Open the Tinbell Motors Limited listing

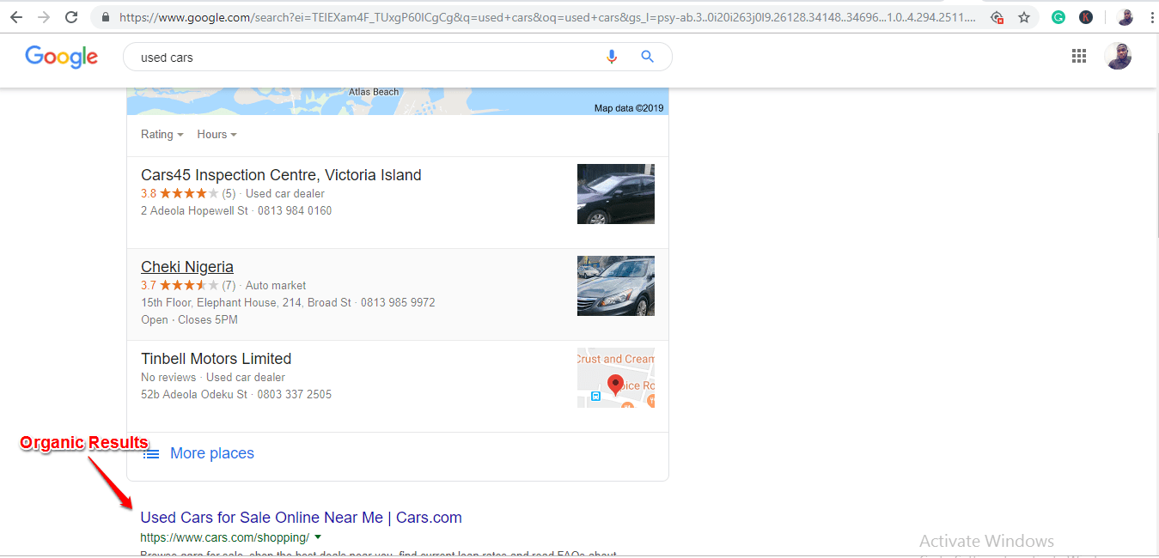(x=216, y=359)
